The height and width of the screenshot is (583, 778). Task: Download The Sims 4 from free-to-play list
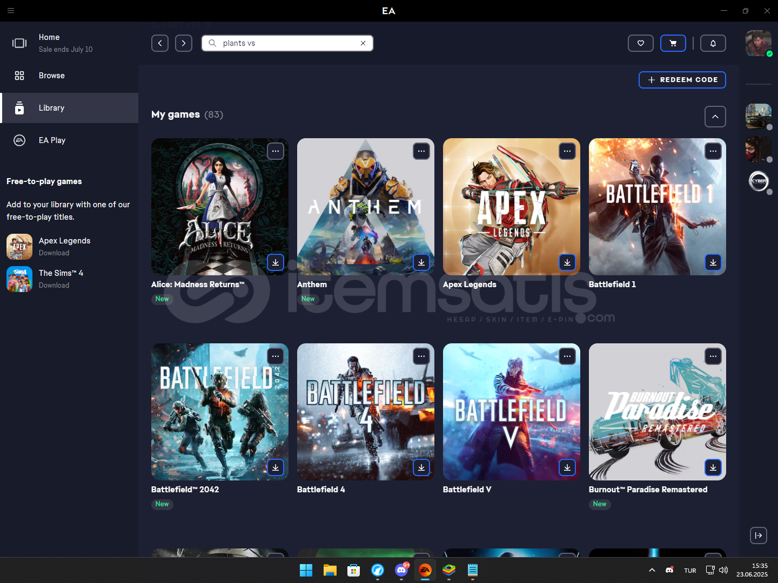[x=54, y=285]
